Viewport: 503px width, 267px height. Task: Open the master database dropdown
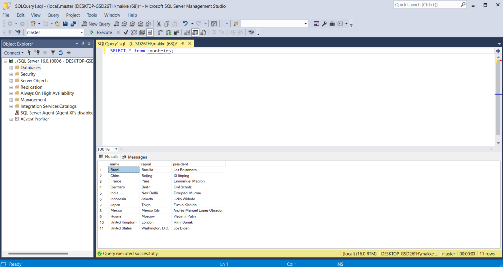82,33
